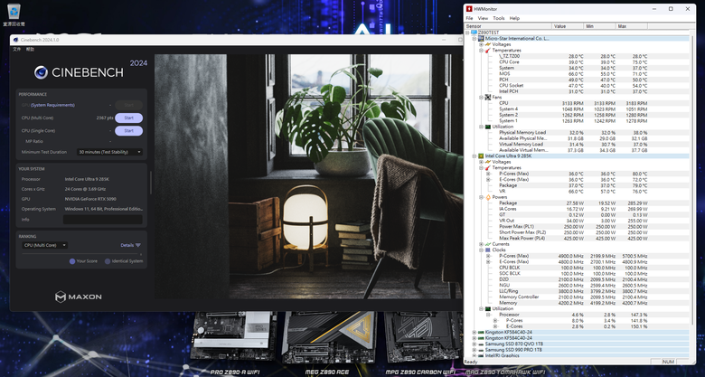705x377 pixels.
Task: Expand E-Cores (Max) under Clocks
Action: coord(488,261)
